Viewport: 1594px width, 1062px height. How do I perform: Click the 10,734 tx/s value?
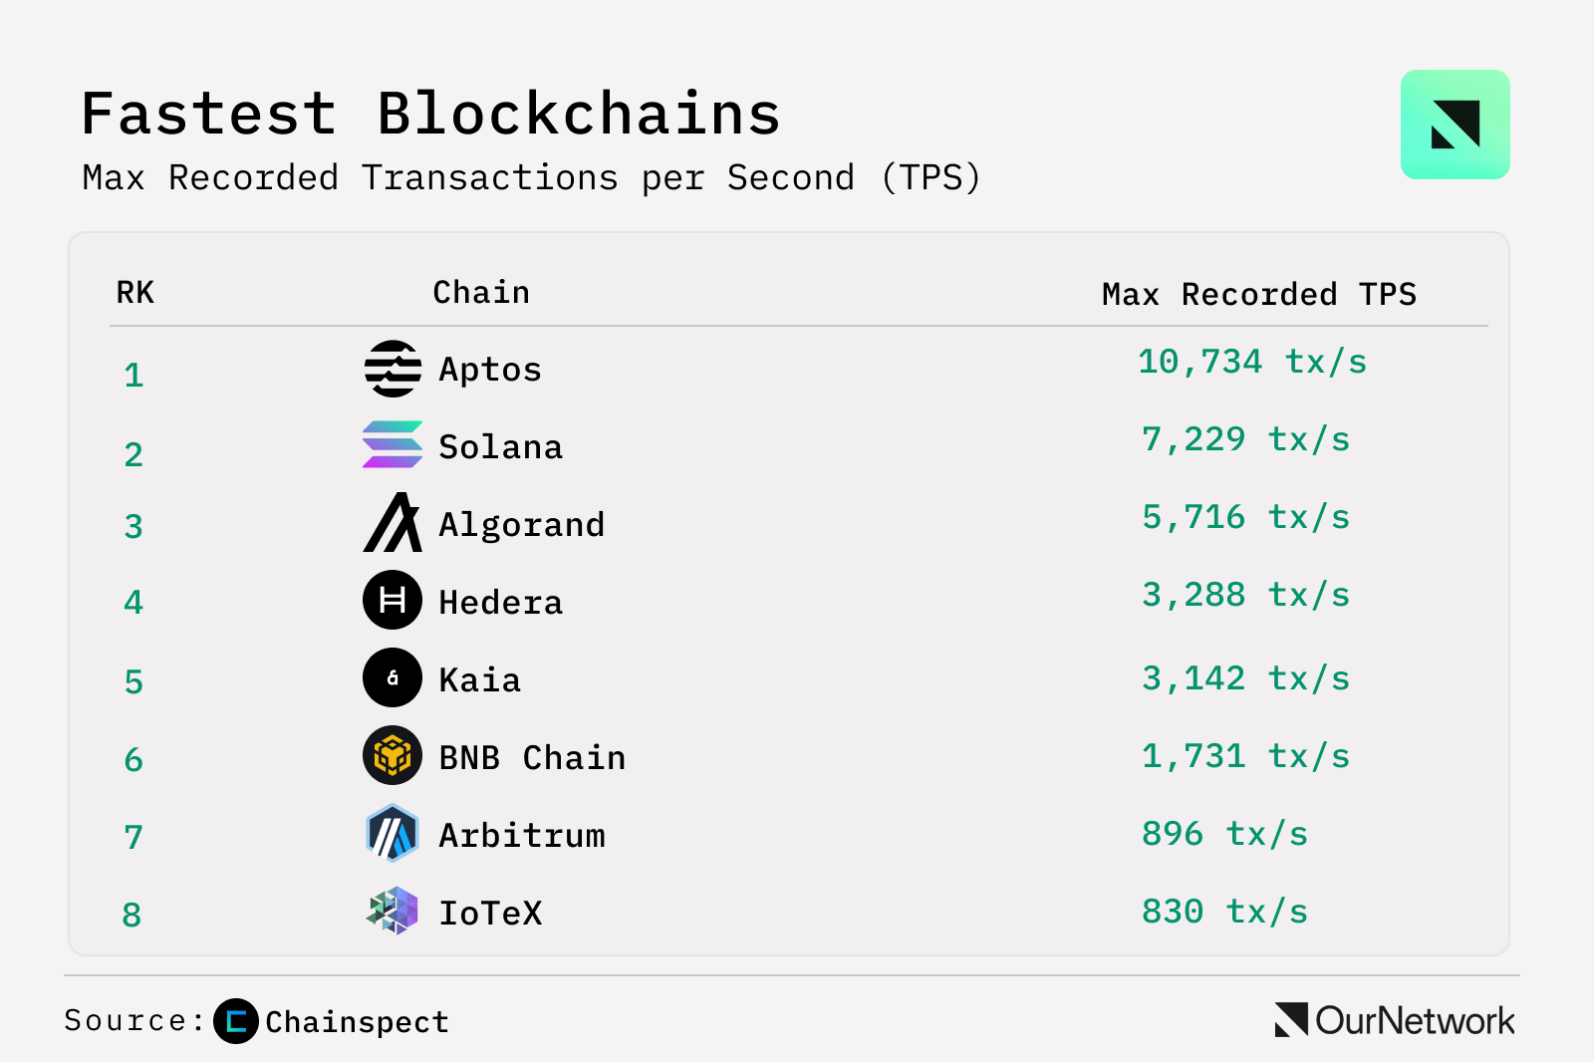1252,362
